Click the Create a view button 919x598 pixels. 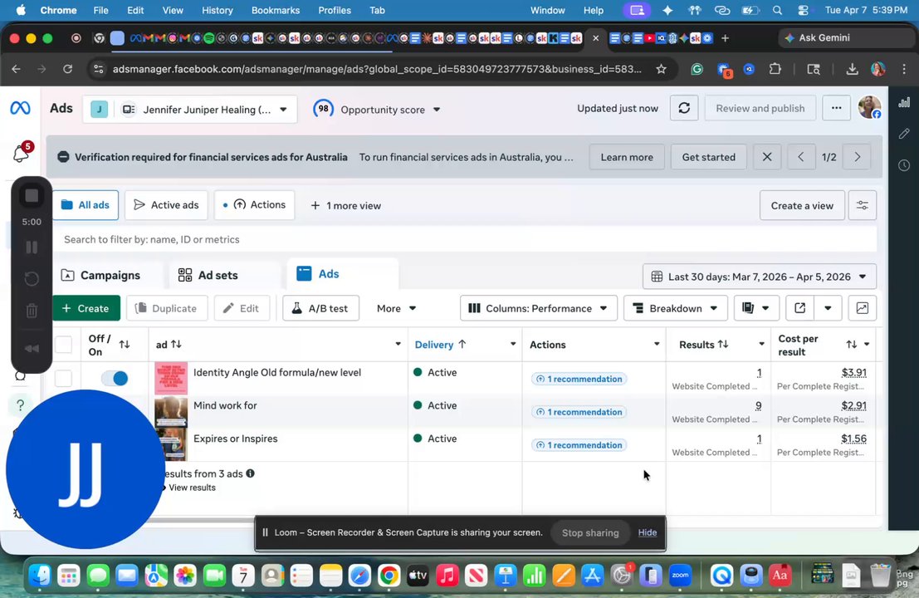click(x=802, y=205)
